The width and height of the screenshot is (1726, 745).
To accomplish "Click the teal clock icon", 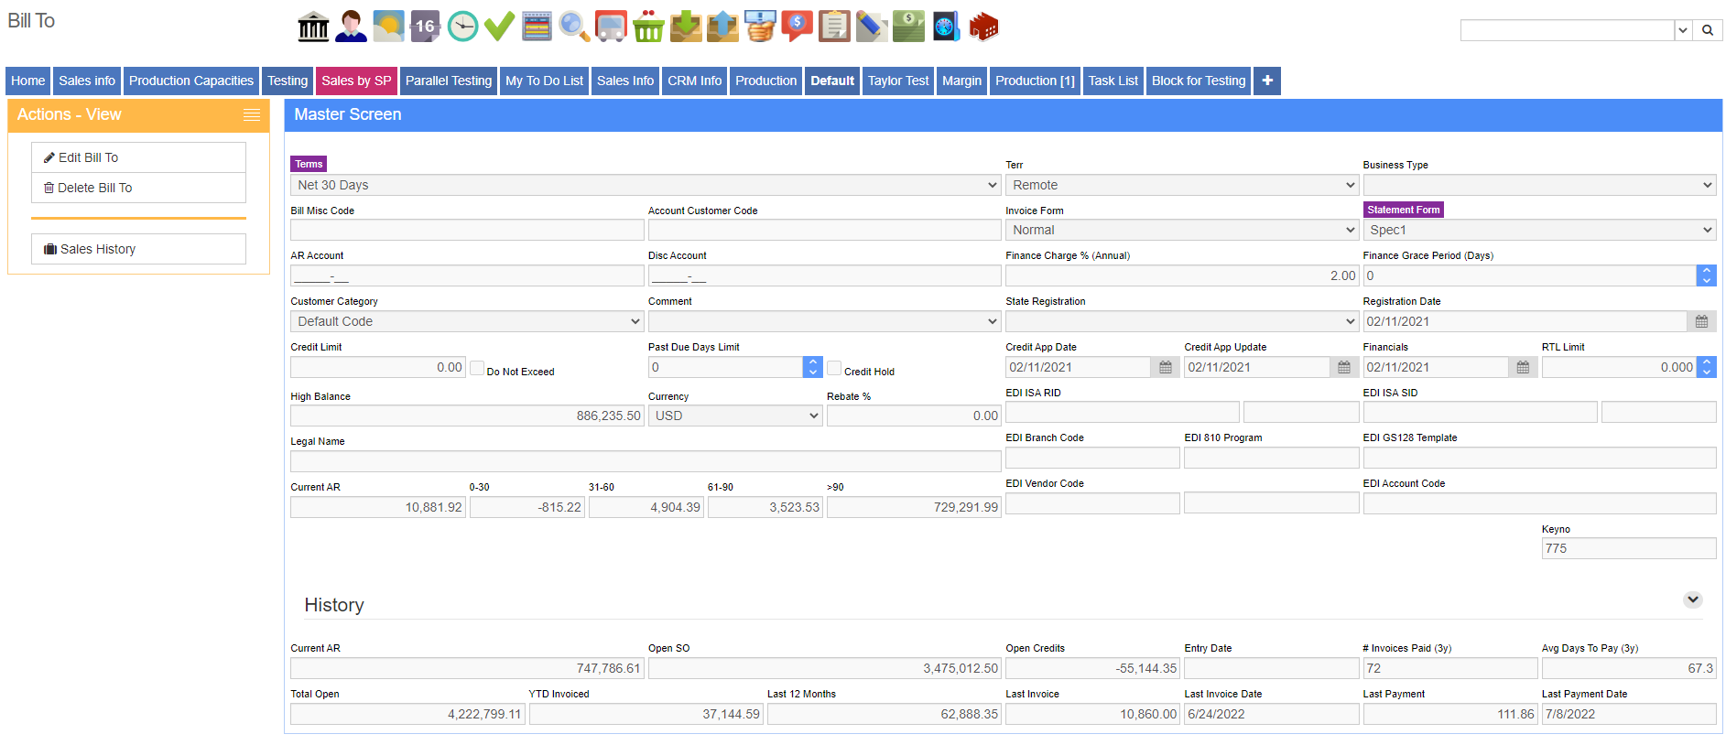I will (x=462, y=27).
